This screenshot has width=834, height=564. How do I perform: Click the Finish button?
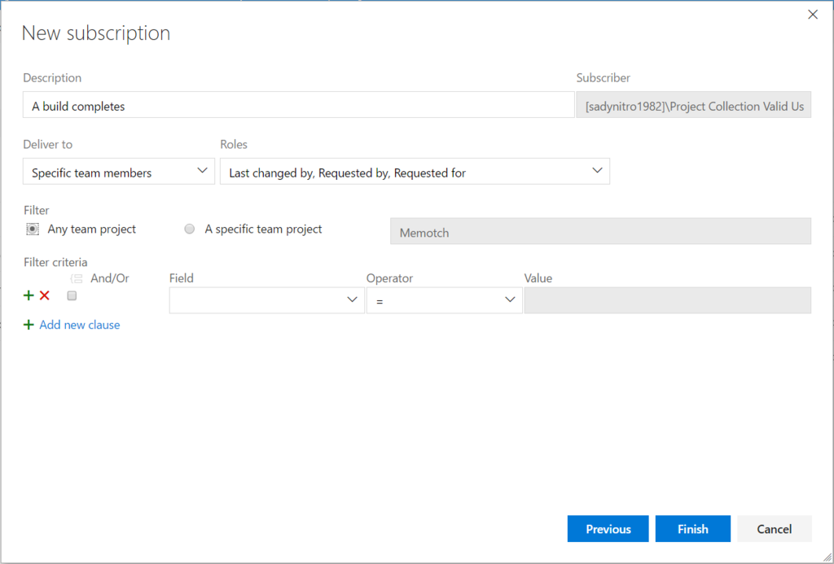coord(692,529)
